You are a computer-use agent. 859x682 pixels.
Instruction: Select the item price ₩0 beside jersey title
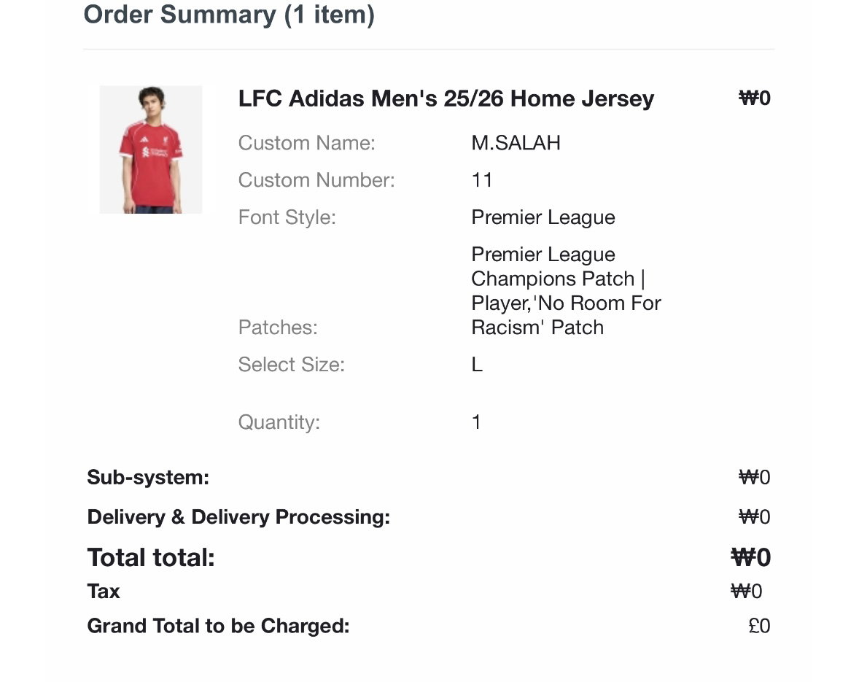click(755, 98)
